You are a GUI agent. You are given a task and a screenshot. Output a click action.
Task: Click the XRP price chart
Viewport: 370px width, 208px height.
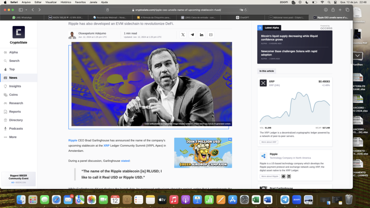[295, 108]
